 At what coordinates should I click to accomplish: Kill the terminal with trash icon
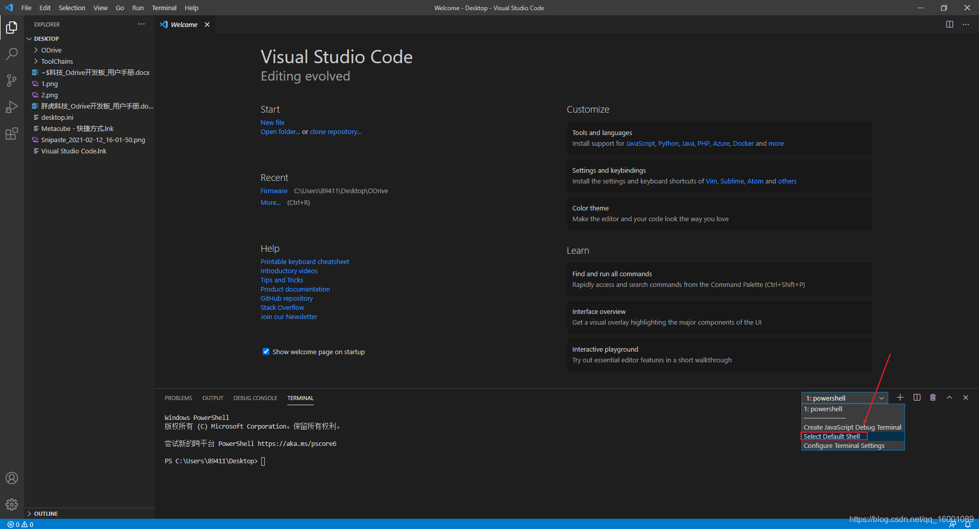[933, 398]
